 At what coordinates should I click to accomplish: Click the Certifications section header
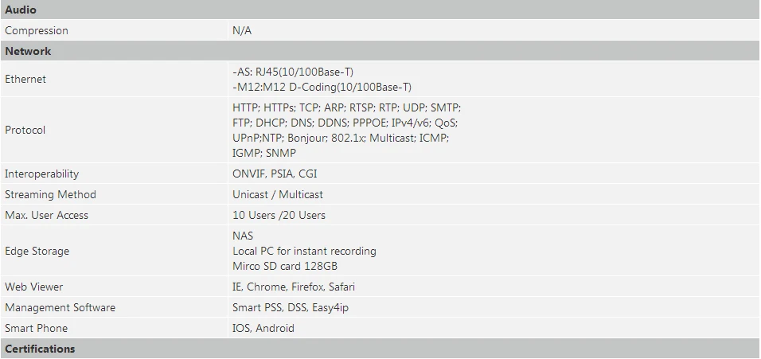click(x=380, y=349)
